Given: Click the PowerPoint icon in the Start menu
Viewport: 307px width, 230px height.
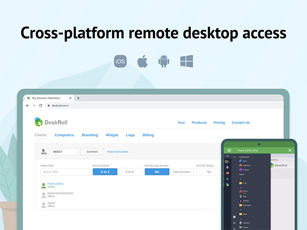Looking at the screenshot, I should point(241,165).
